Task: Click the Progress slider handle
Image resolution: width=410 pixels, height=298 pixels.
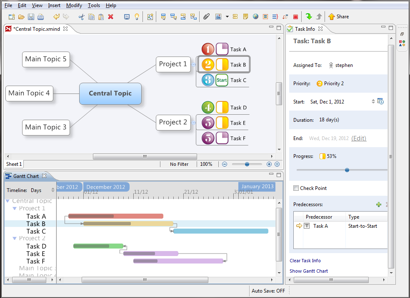Action: point(347,170)
